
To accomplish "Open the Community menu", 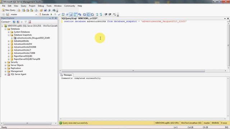I will point(69,6).
